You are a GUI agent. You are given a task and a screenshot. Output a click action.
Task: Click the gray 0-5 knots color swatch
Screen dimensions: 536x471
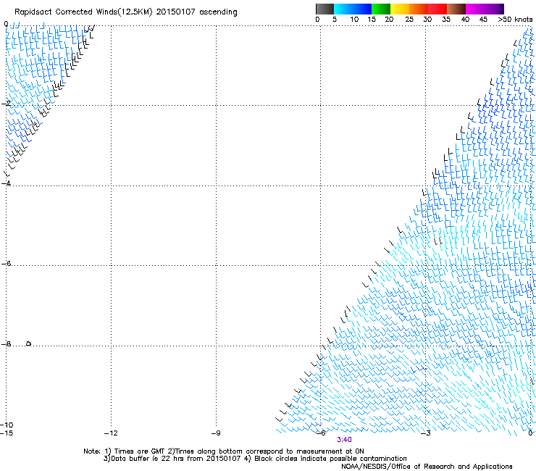pos(324,9)
